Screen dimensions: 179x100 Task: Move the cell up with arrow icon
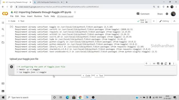pos(146,64)
